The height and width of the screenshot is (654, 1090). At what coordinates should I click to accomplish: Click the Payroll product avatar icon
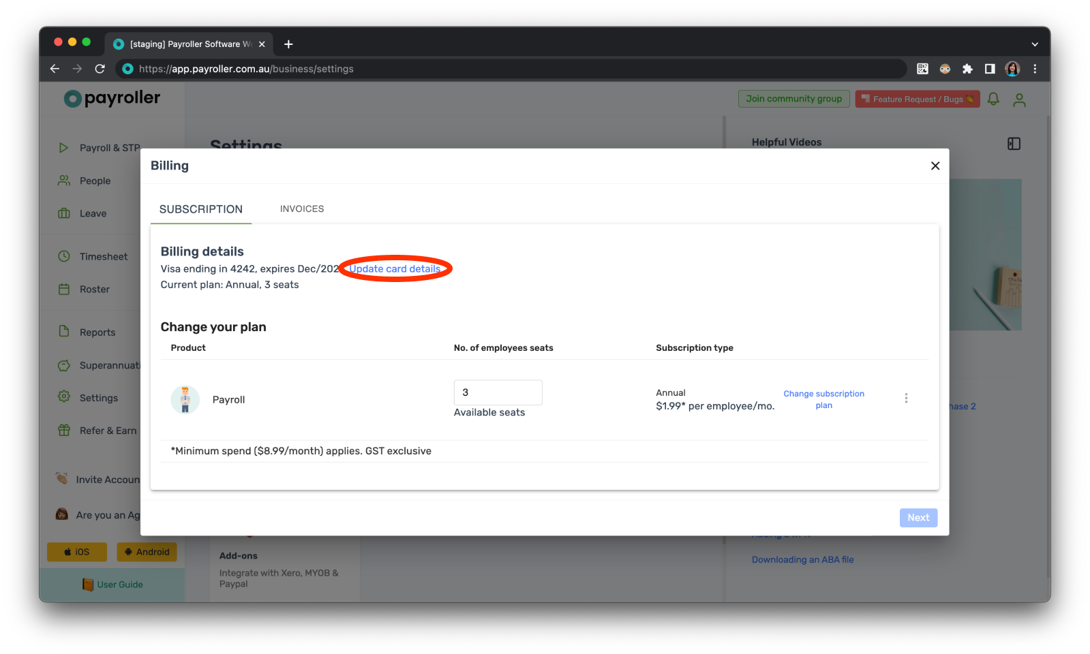[x=185, y=400]
